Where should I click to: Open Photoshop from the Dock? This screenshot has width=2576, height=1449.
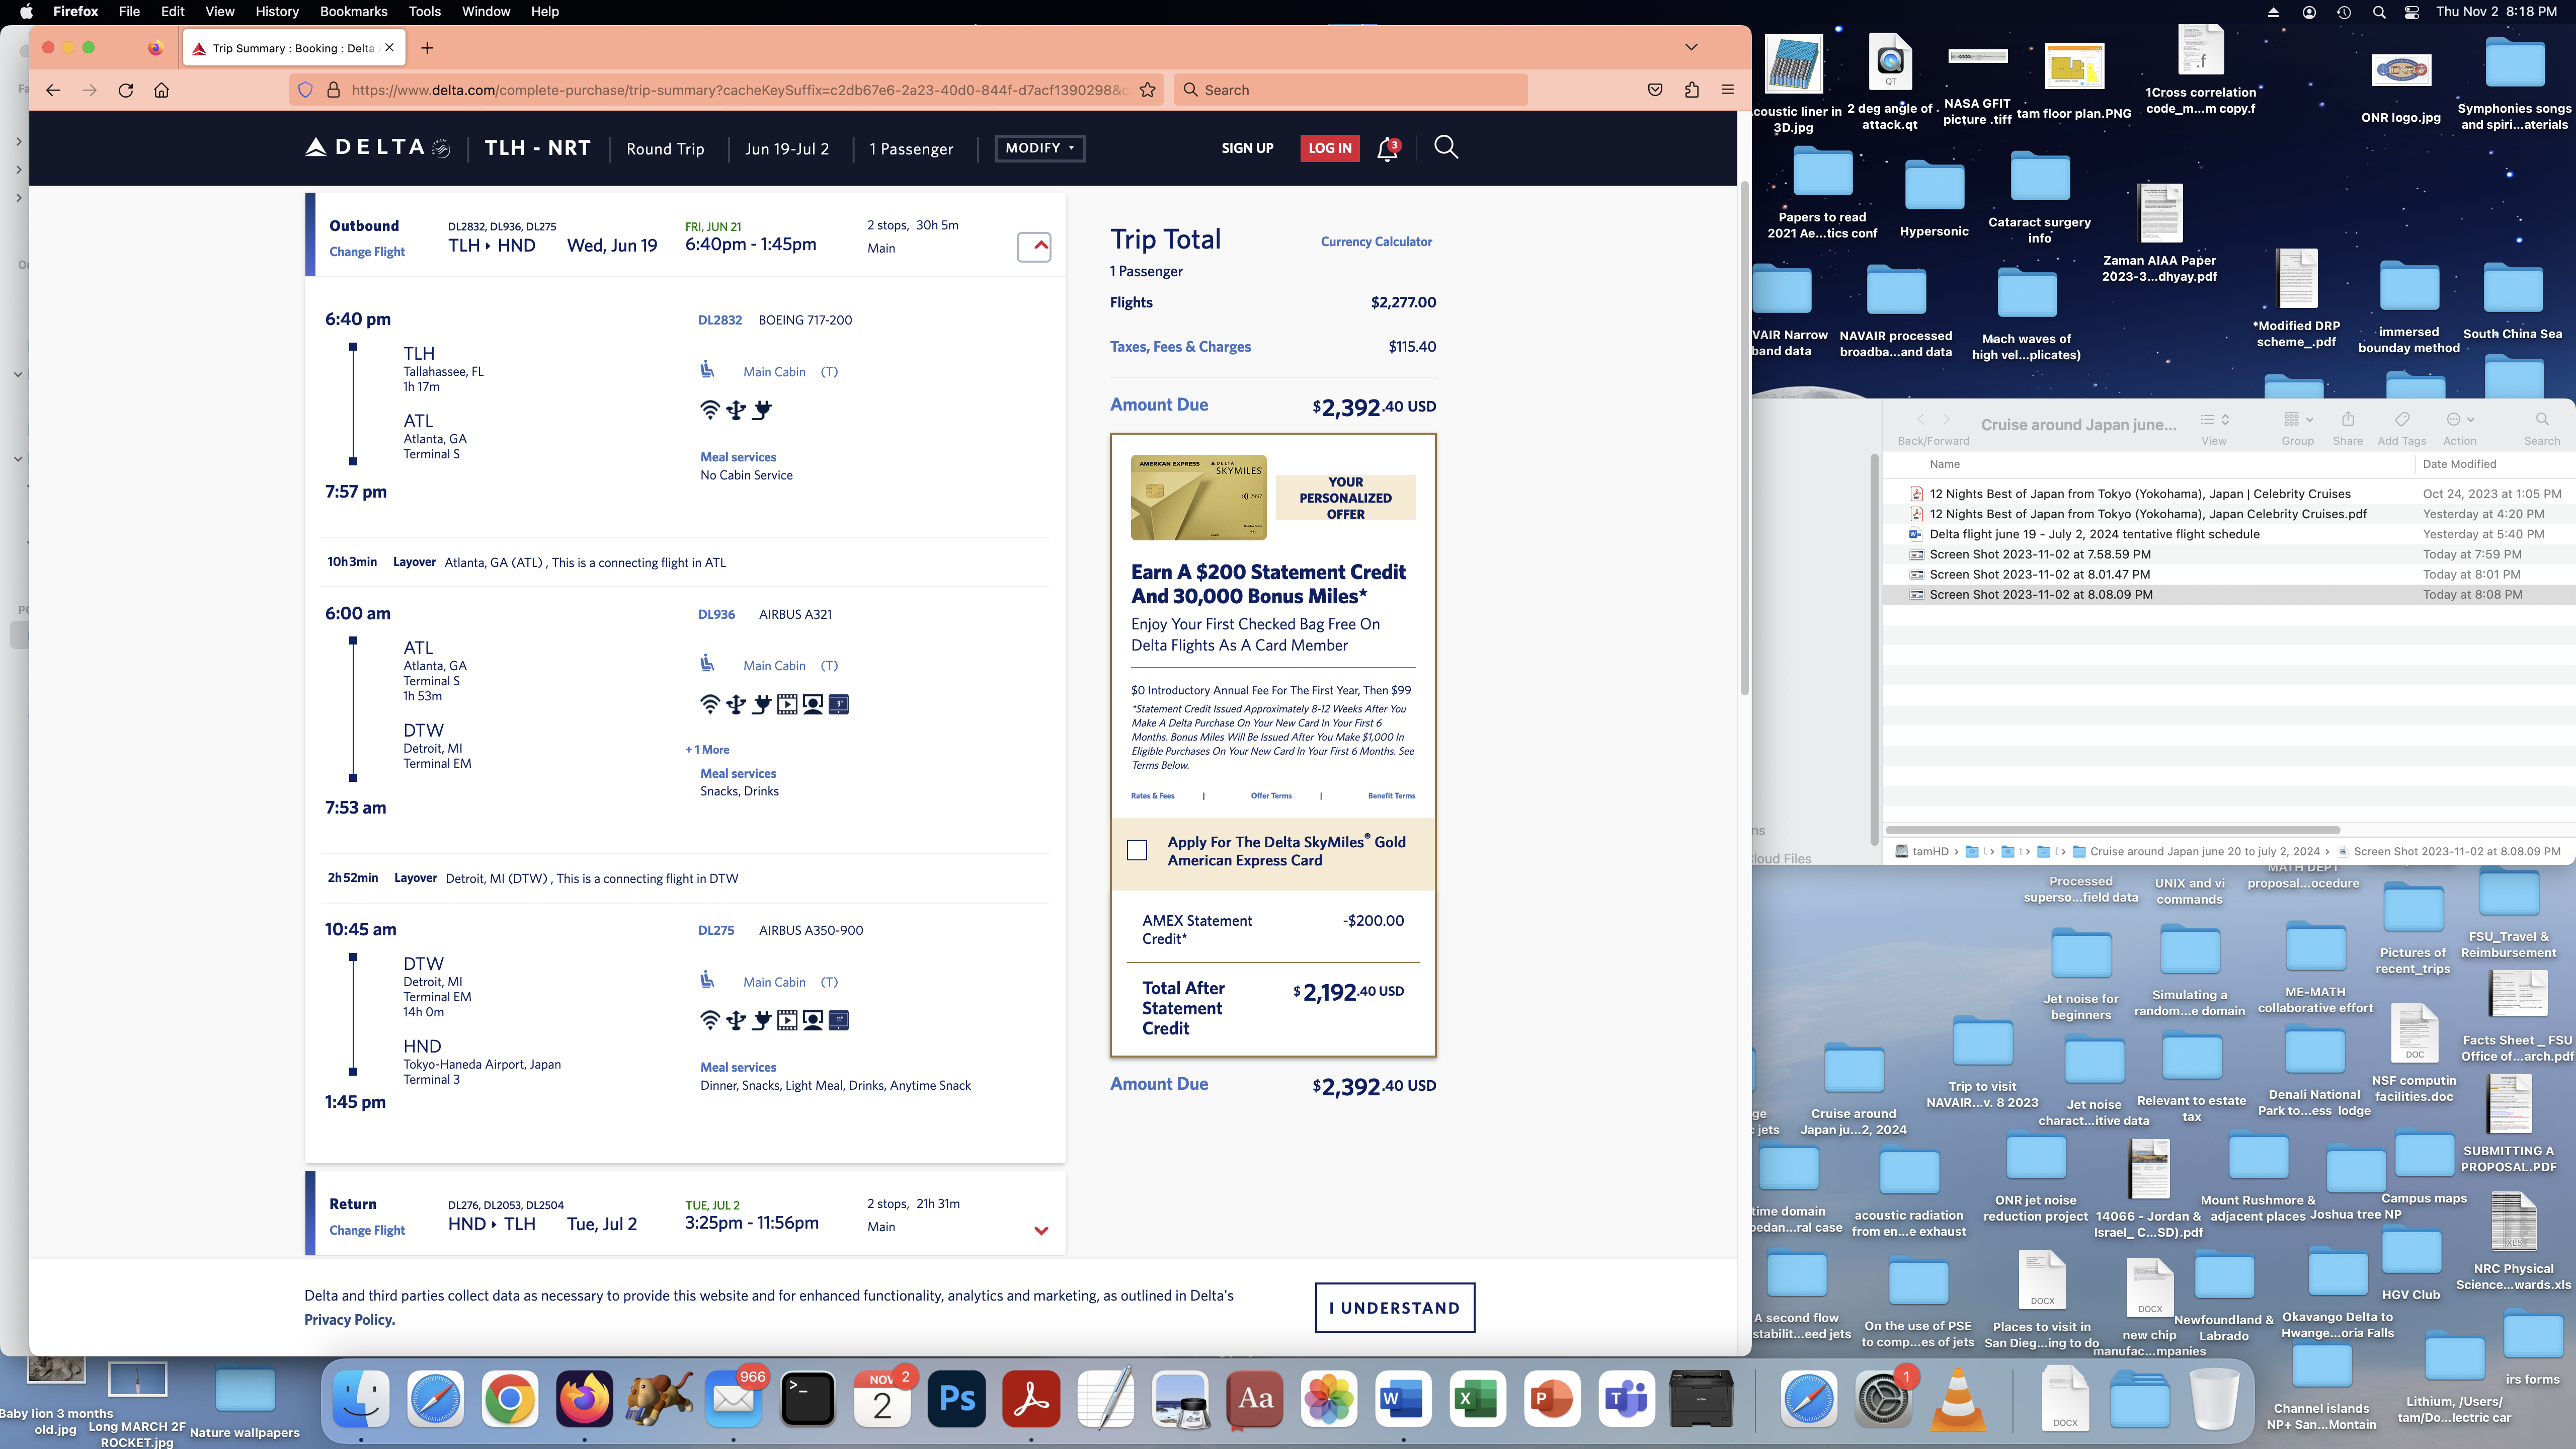point(957,1398)
